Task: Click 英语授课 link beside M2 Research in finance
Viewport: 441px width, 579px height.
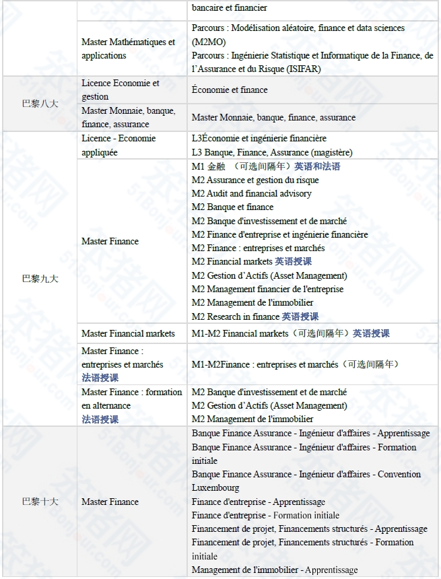Action: tap(300, 317)
